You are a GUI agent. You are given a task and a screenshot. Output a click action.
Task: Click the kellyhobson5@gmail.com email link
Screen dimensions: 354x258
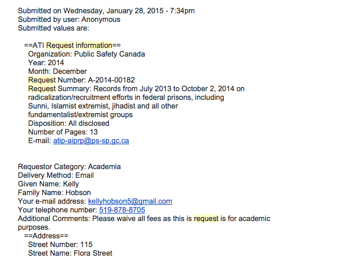(x=130, y=201)
